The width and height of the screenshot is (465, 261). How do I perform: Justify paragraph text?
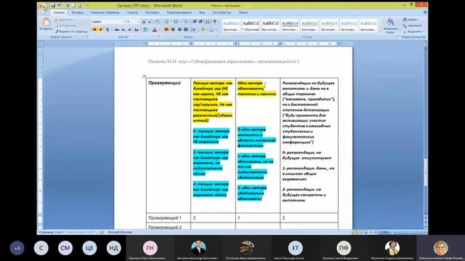point(186,30)
